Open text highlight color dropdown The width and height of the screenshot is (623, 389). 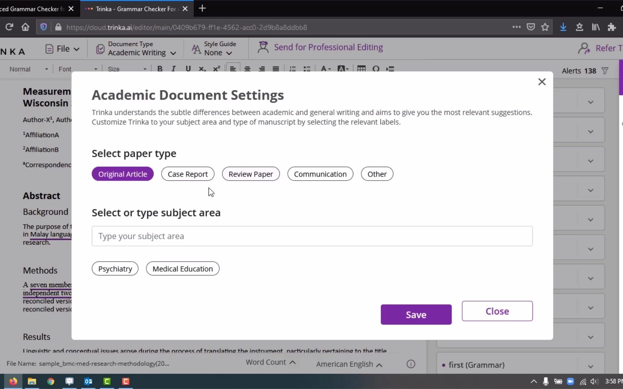[x=343, y=69]
